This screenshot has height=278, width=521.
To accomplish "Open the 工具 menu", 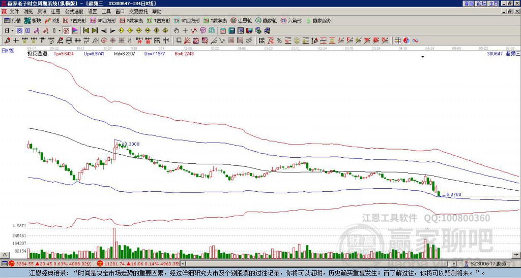I will [x=106, y=12].
